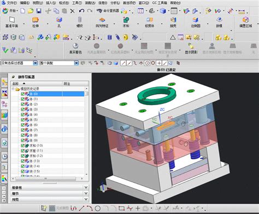Select the Shell (抽壳) tool

coord(173,22)
